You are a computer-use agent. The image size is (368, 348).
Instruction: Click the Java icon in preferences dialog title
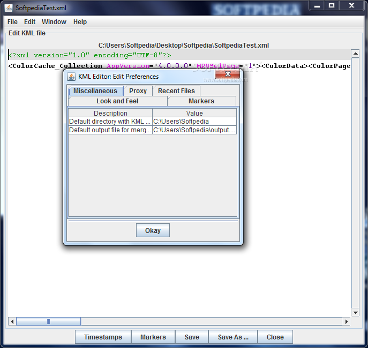(x=71, y=77)
